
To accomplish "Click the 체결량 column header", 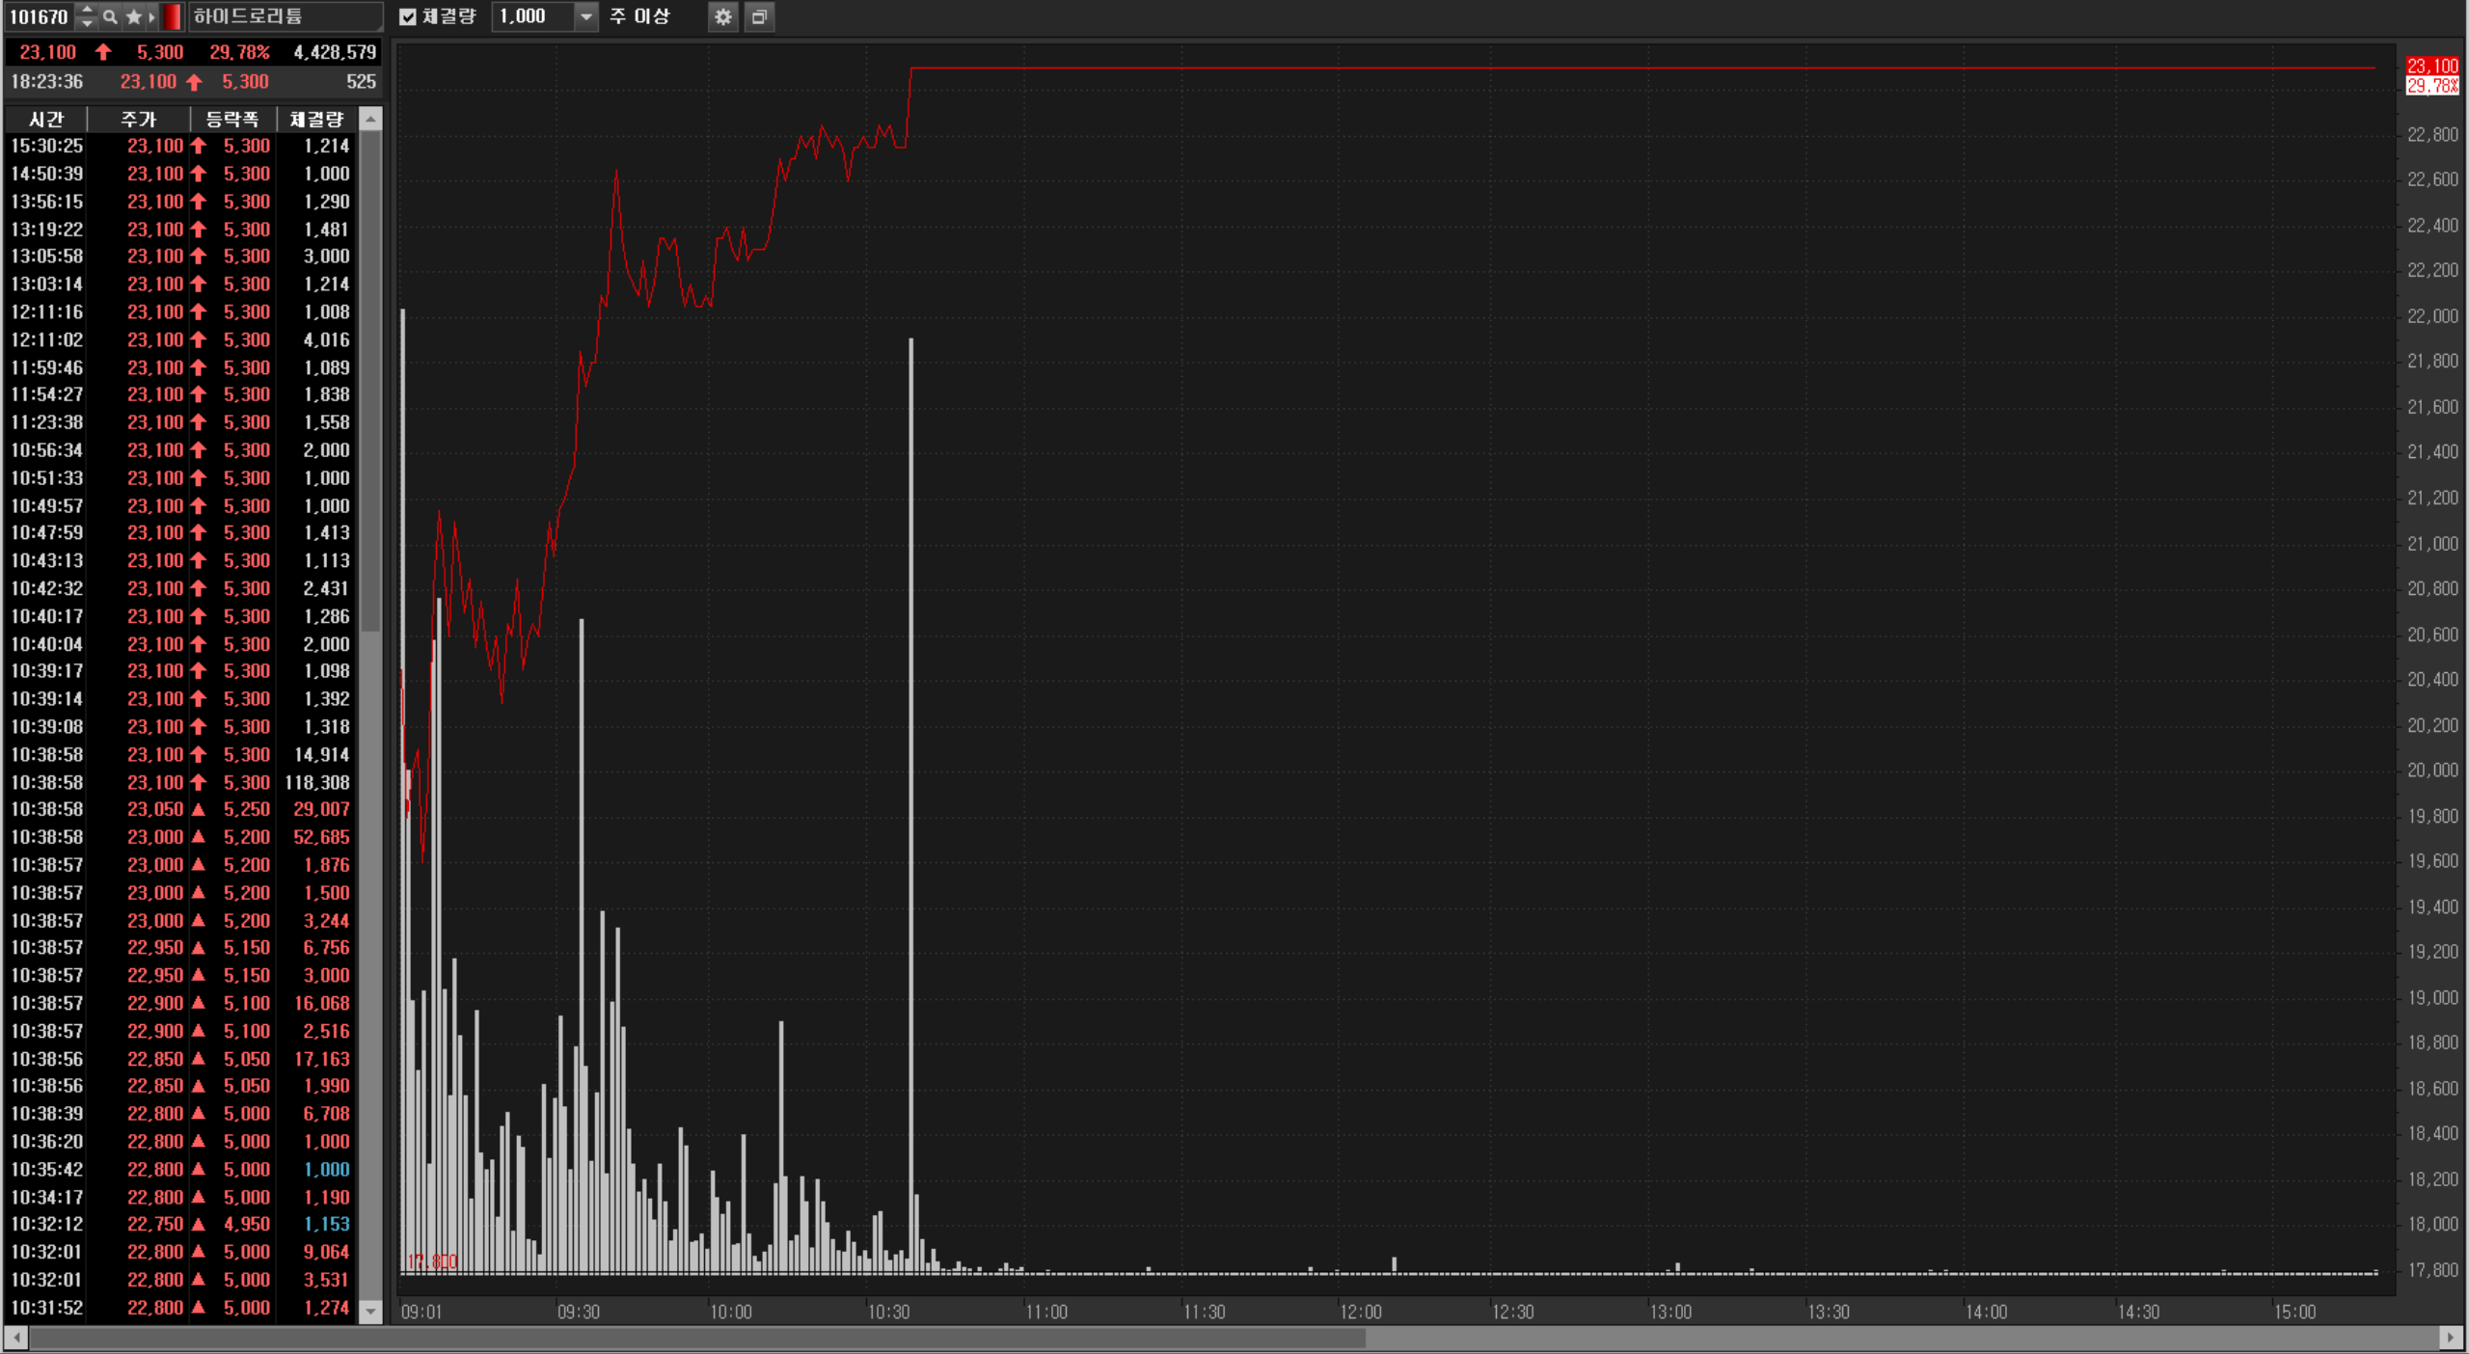I will (x=316, y=120).
